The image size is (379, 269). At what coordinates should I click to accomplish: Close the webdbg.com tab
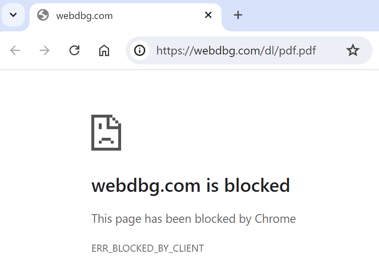pyautogui.click(x=208, y=15)
